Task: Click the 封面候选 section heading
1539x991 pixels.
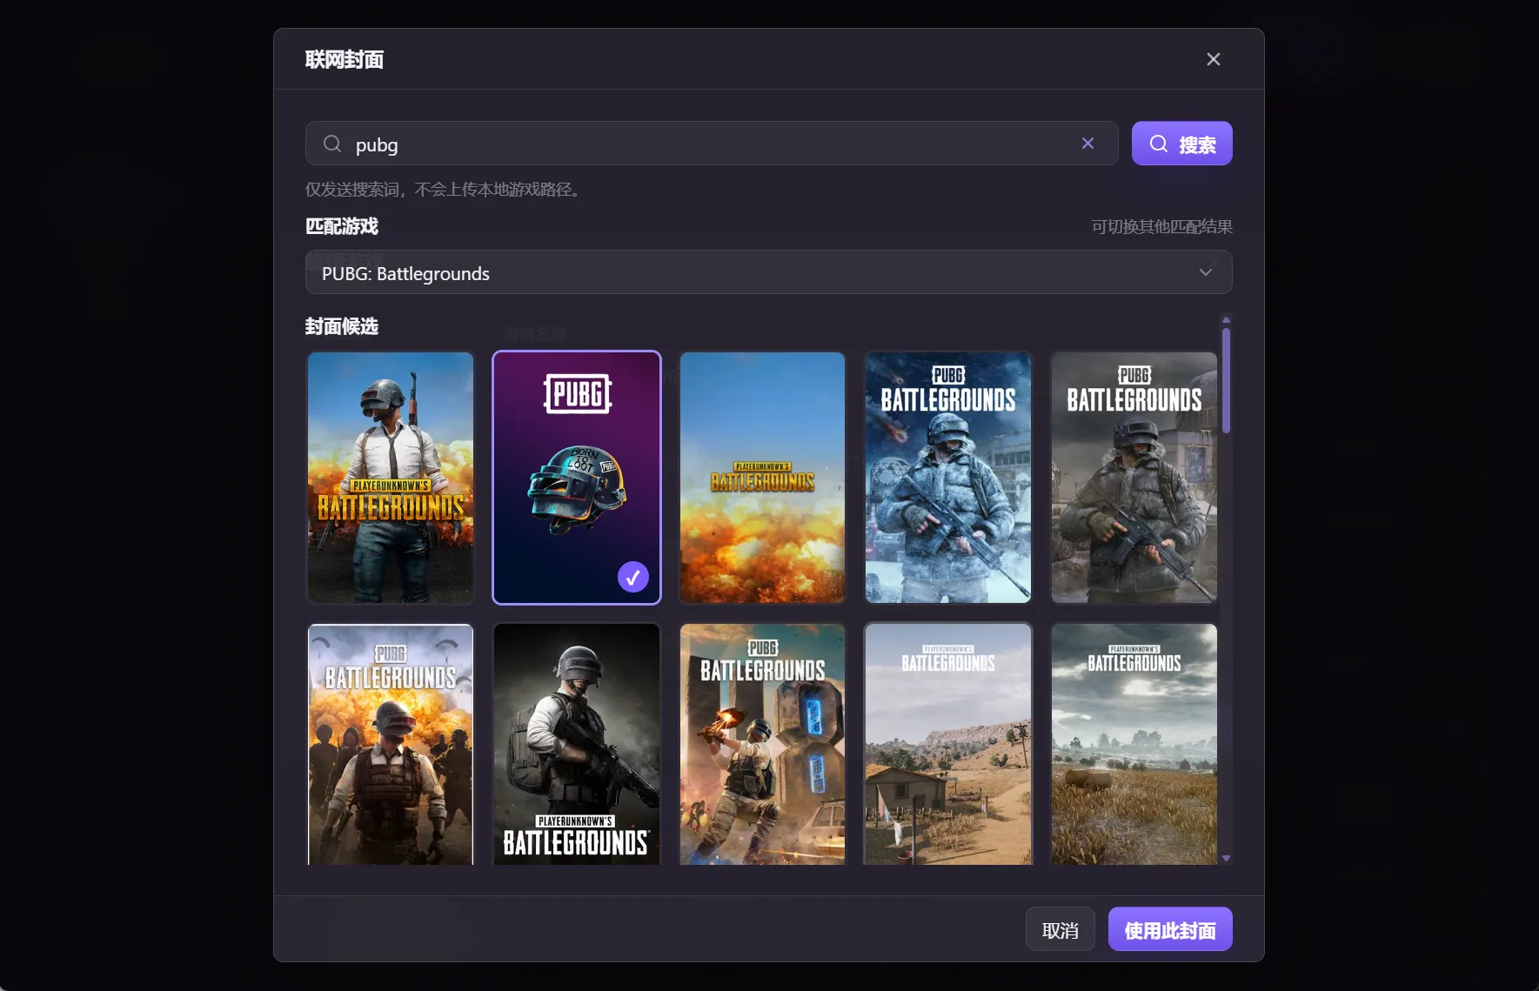Action: coord(342,326)
